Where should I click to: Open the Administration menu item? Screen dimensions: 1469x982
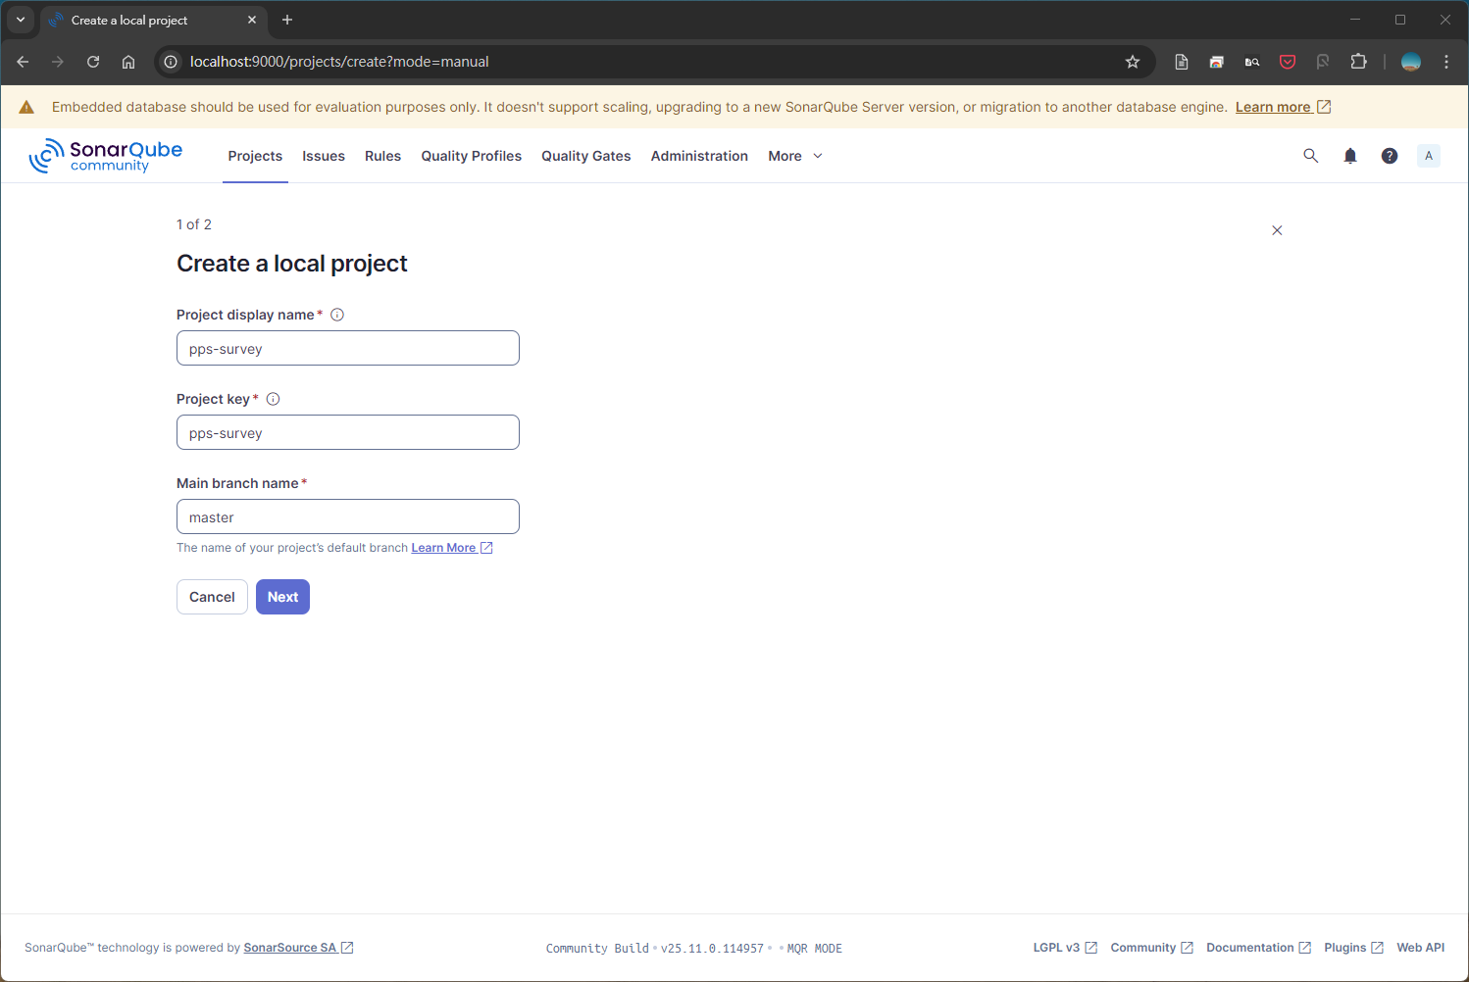pyautogui.click(x=699, y=156)
